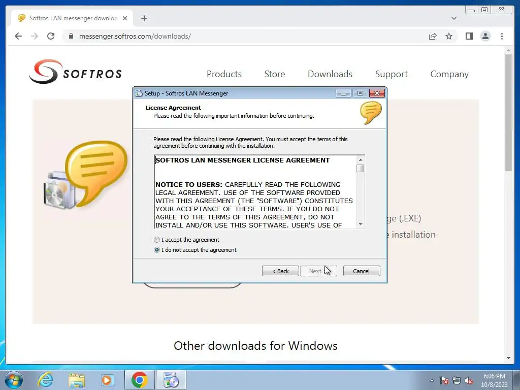Close the Setup dialog window
520x390 pixels.
pyautogui.click(x=377, y=93)
